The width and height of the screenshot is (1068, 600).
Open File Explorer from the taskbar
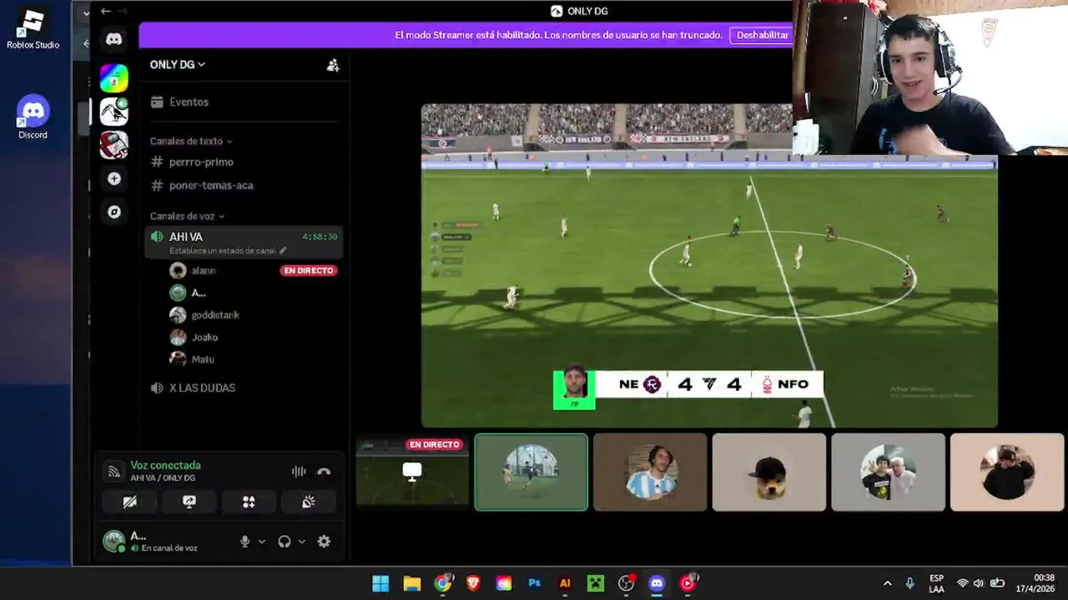click(x=412, y=583)
